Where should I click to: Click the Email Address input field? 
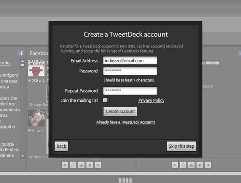pyautogui.click(x=130, y=60)
